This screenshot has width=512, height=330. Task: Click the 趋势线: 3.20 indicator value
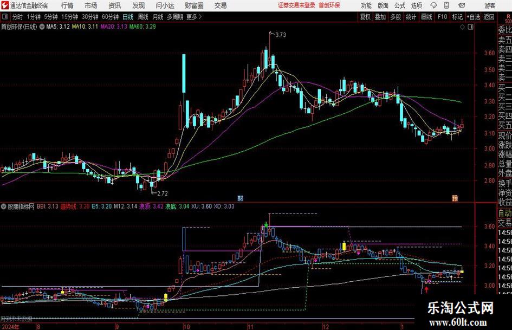click(75, 206)
